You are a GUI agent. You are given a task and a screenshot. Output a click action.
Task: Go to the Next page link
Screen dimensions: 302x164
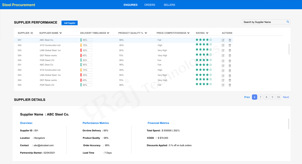pos(286,97)
